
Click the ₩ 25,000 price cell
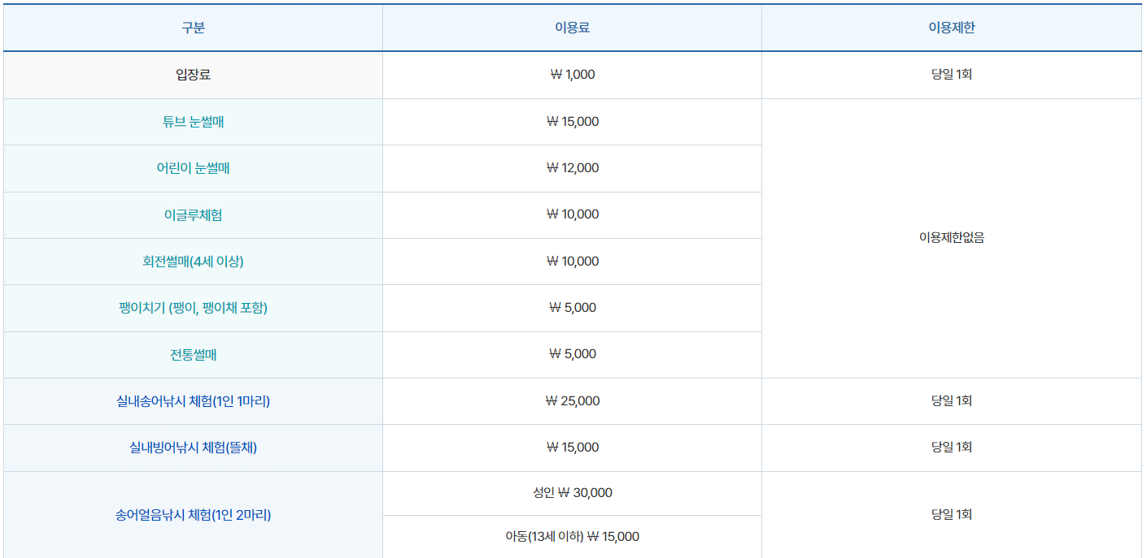[x=571, y=400]
